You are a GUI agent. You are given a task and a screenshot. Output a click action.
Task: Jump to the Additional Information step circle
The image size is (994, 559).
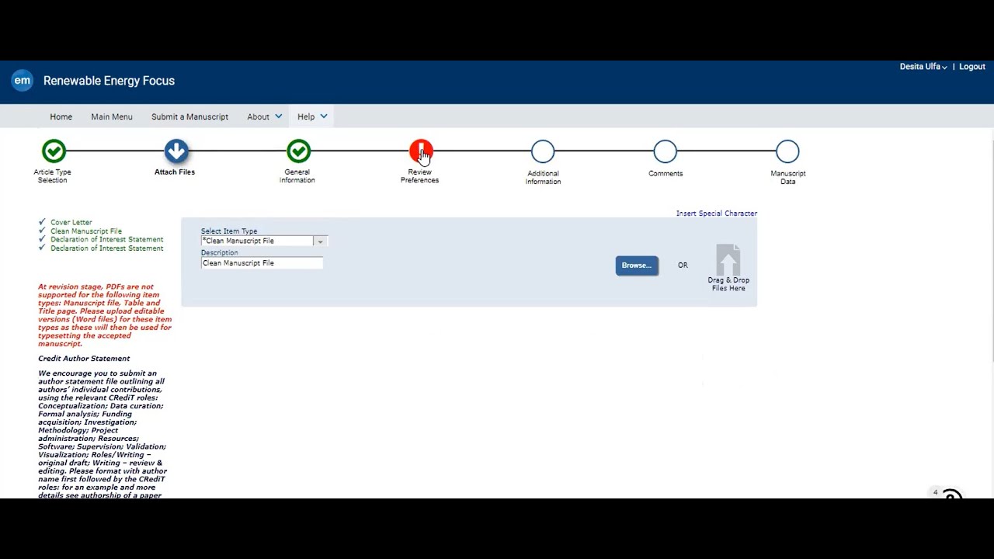tap(543, 151)
